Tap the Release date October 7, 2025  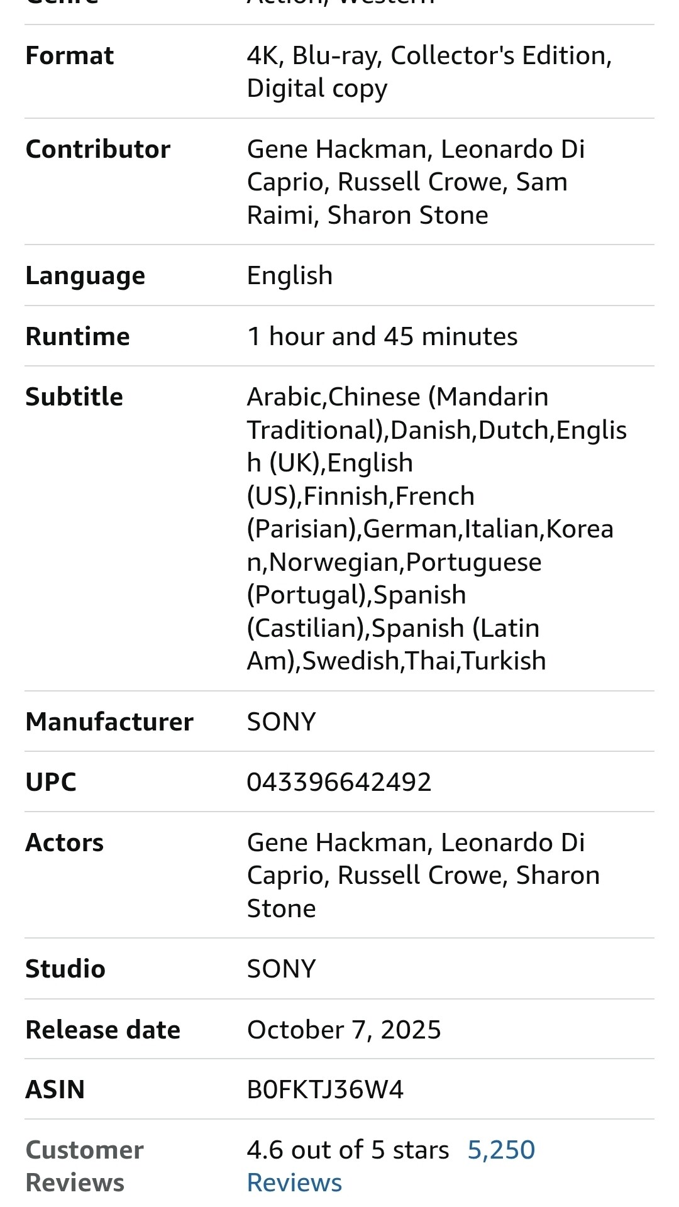point(344,1030)
